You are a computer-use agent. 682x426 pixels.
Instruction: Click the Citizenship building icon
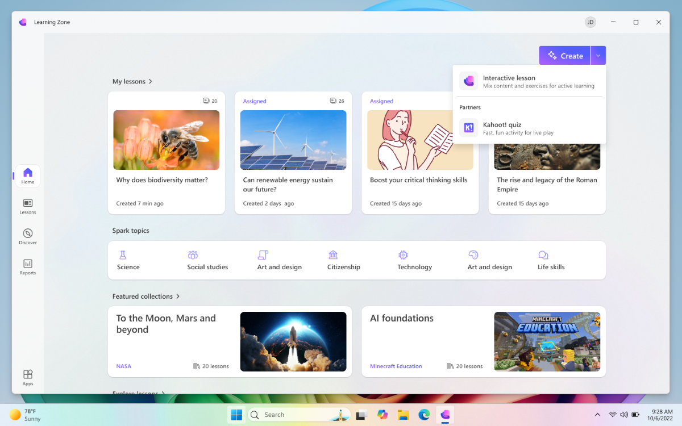click(333, 255)
